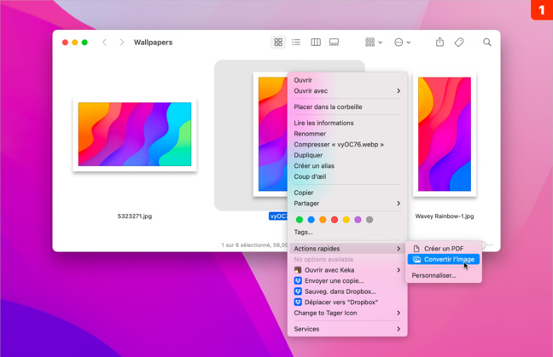Apply the gray tag color

(x=370, y=220)
